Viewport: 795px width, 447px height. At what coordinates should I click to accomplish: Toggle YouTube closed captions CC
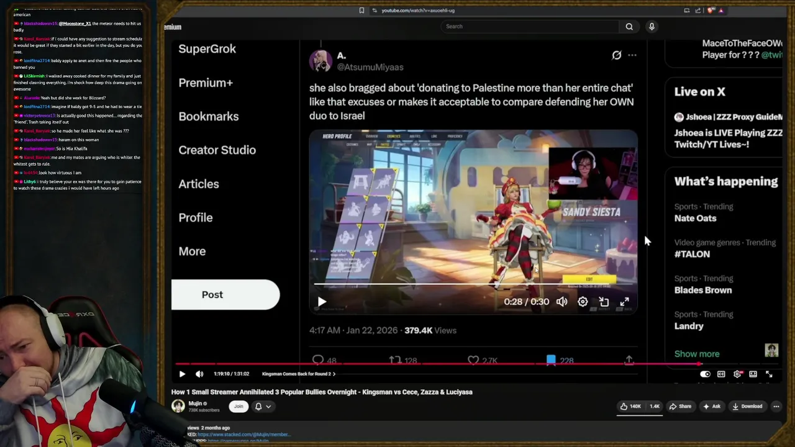point(721,374)
